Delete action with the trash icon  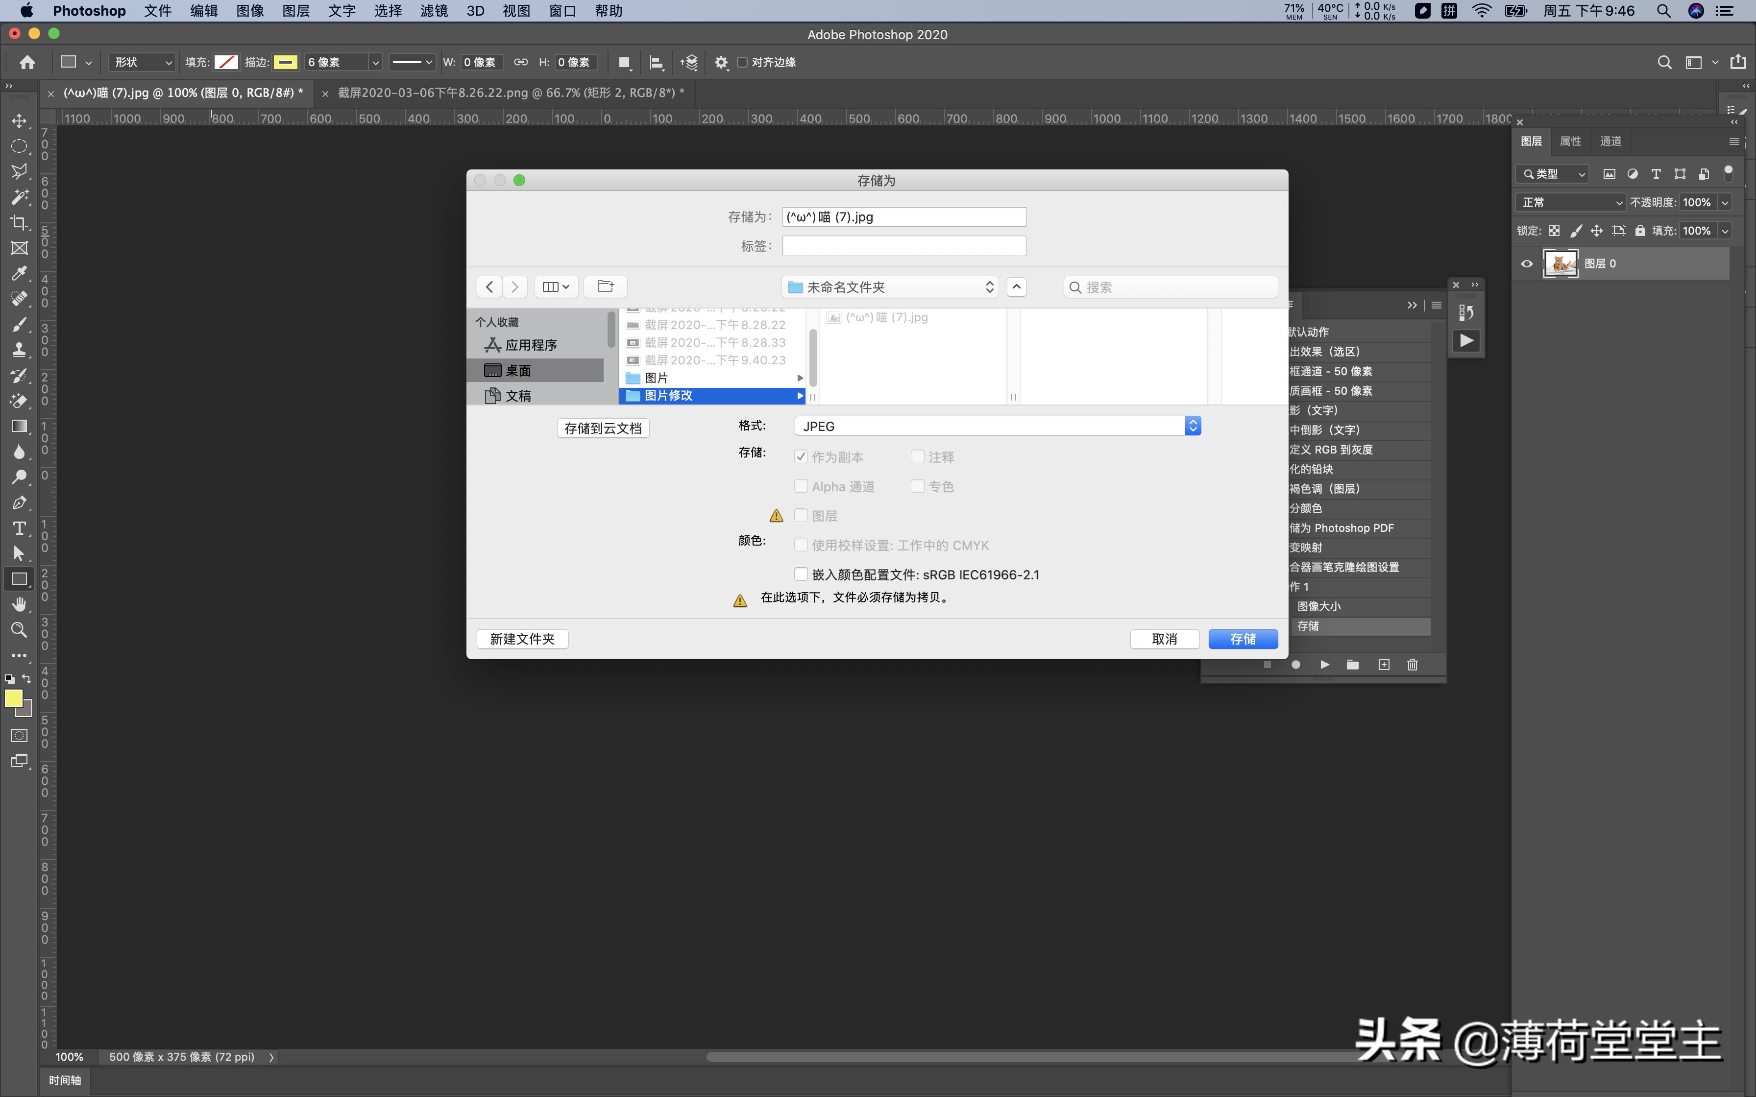click(1412, 665)
